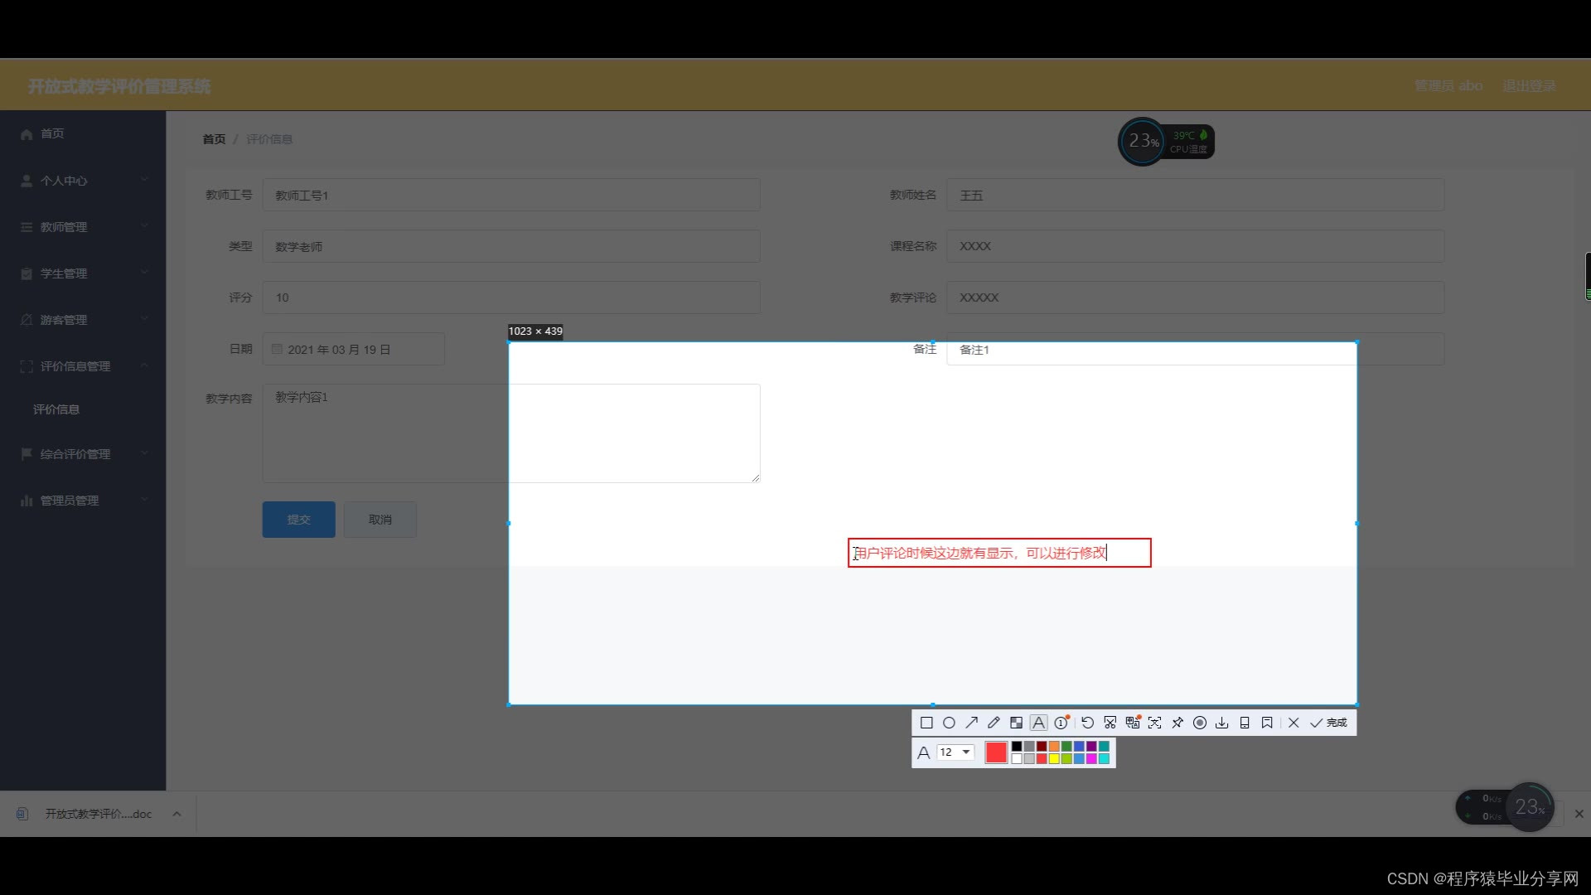1591x895 pixels.
Task: Expand the 游客管理 sidebar menu
Action: point(83,319)
